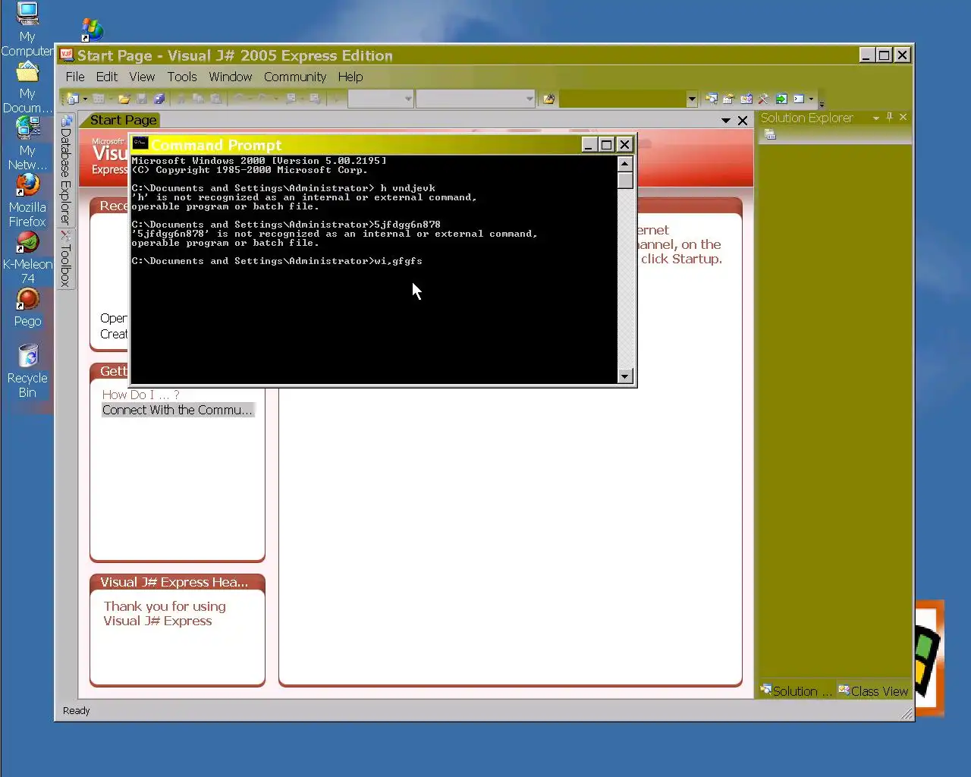Viewport: 971px width, 777px height.
Task: Close the Solution Explorer panel
Action: [903, 118]
